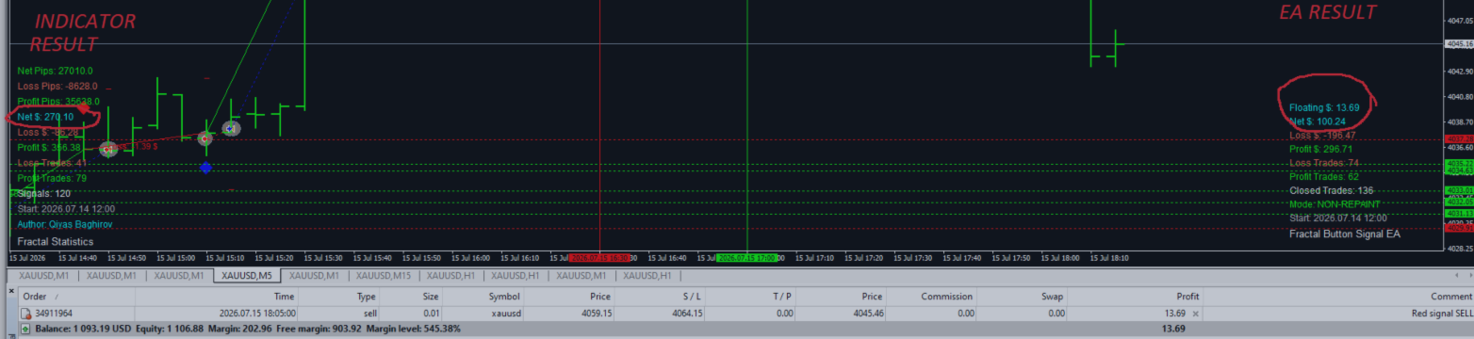
Task: Click the open price 4059.15
Action: pos(598,314)
